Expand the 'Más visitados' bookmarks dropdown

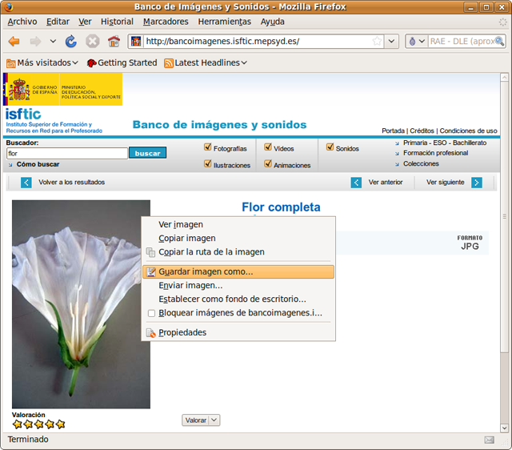(74, 63)
